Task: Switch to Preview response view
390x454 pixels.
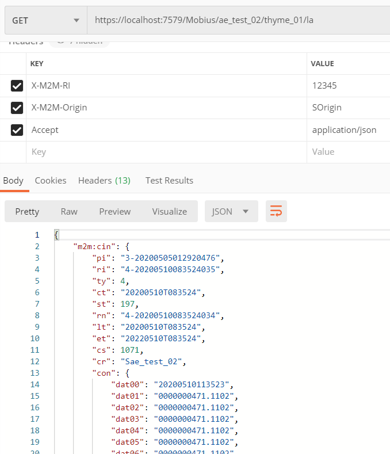Action: [115, 211]
